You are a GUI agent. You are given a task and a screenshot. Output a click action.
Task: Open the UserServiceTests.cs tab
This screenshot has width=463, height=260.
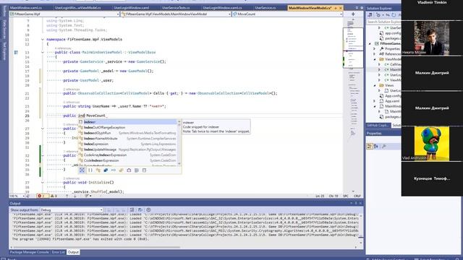(176, 8)
